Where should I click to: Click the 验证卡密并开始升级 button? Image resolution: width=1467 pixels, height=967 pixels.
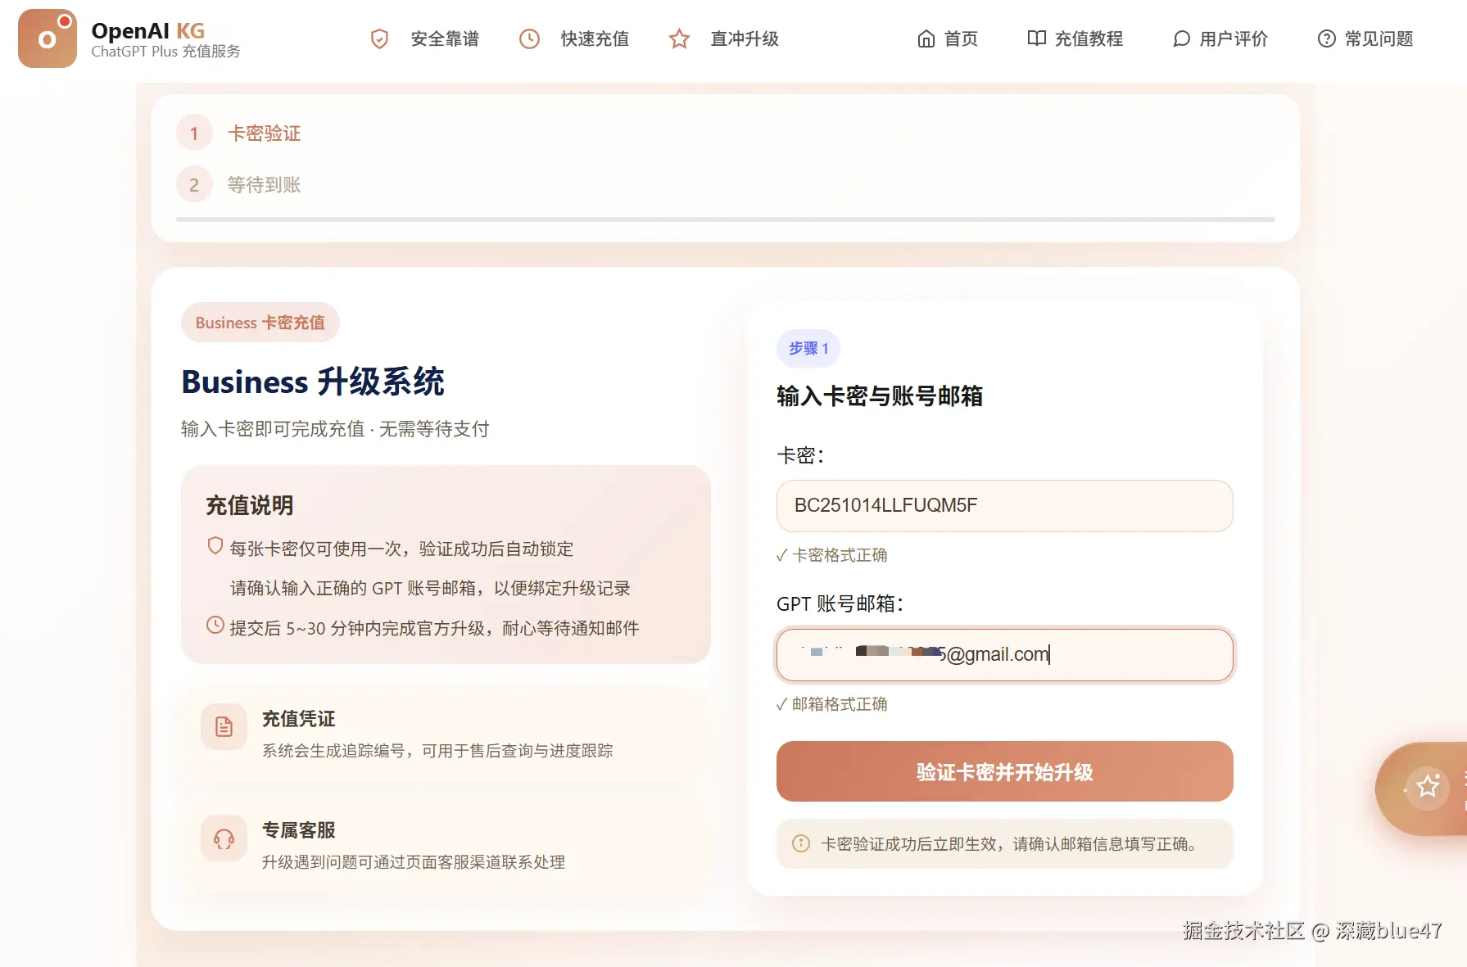(x=1004, y=771)
